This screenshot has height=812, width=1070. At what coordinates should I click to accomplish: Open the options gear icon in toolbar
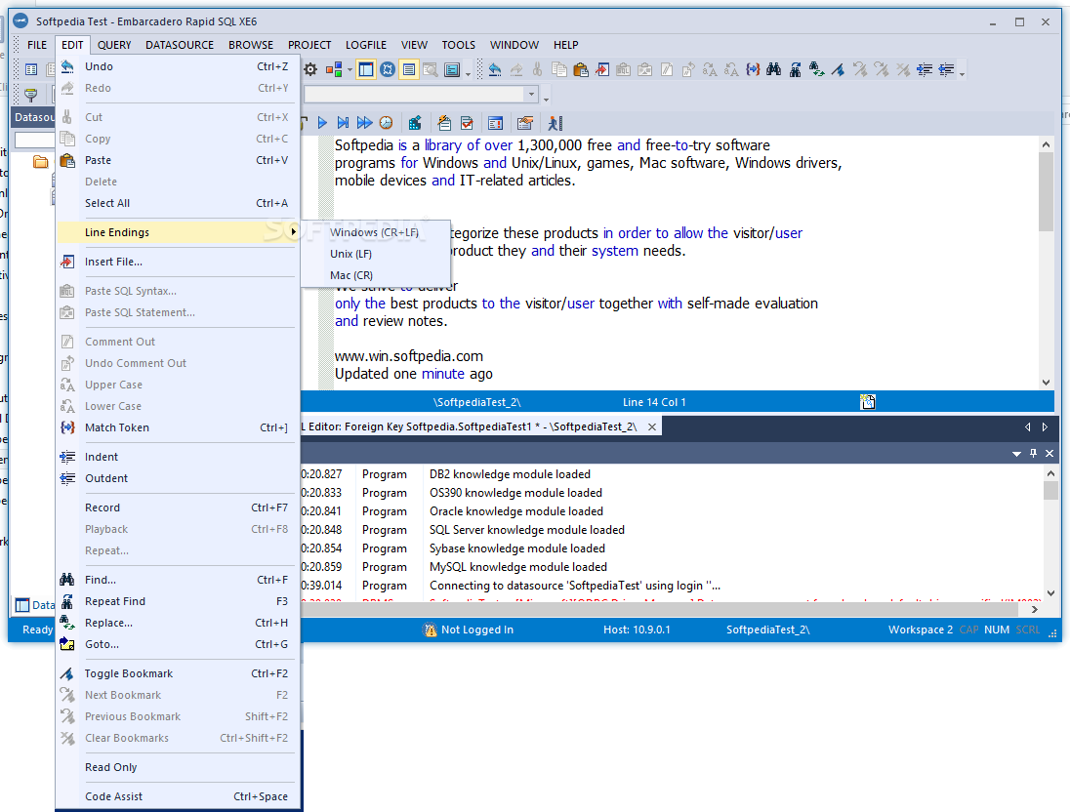[310, 69]
